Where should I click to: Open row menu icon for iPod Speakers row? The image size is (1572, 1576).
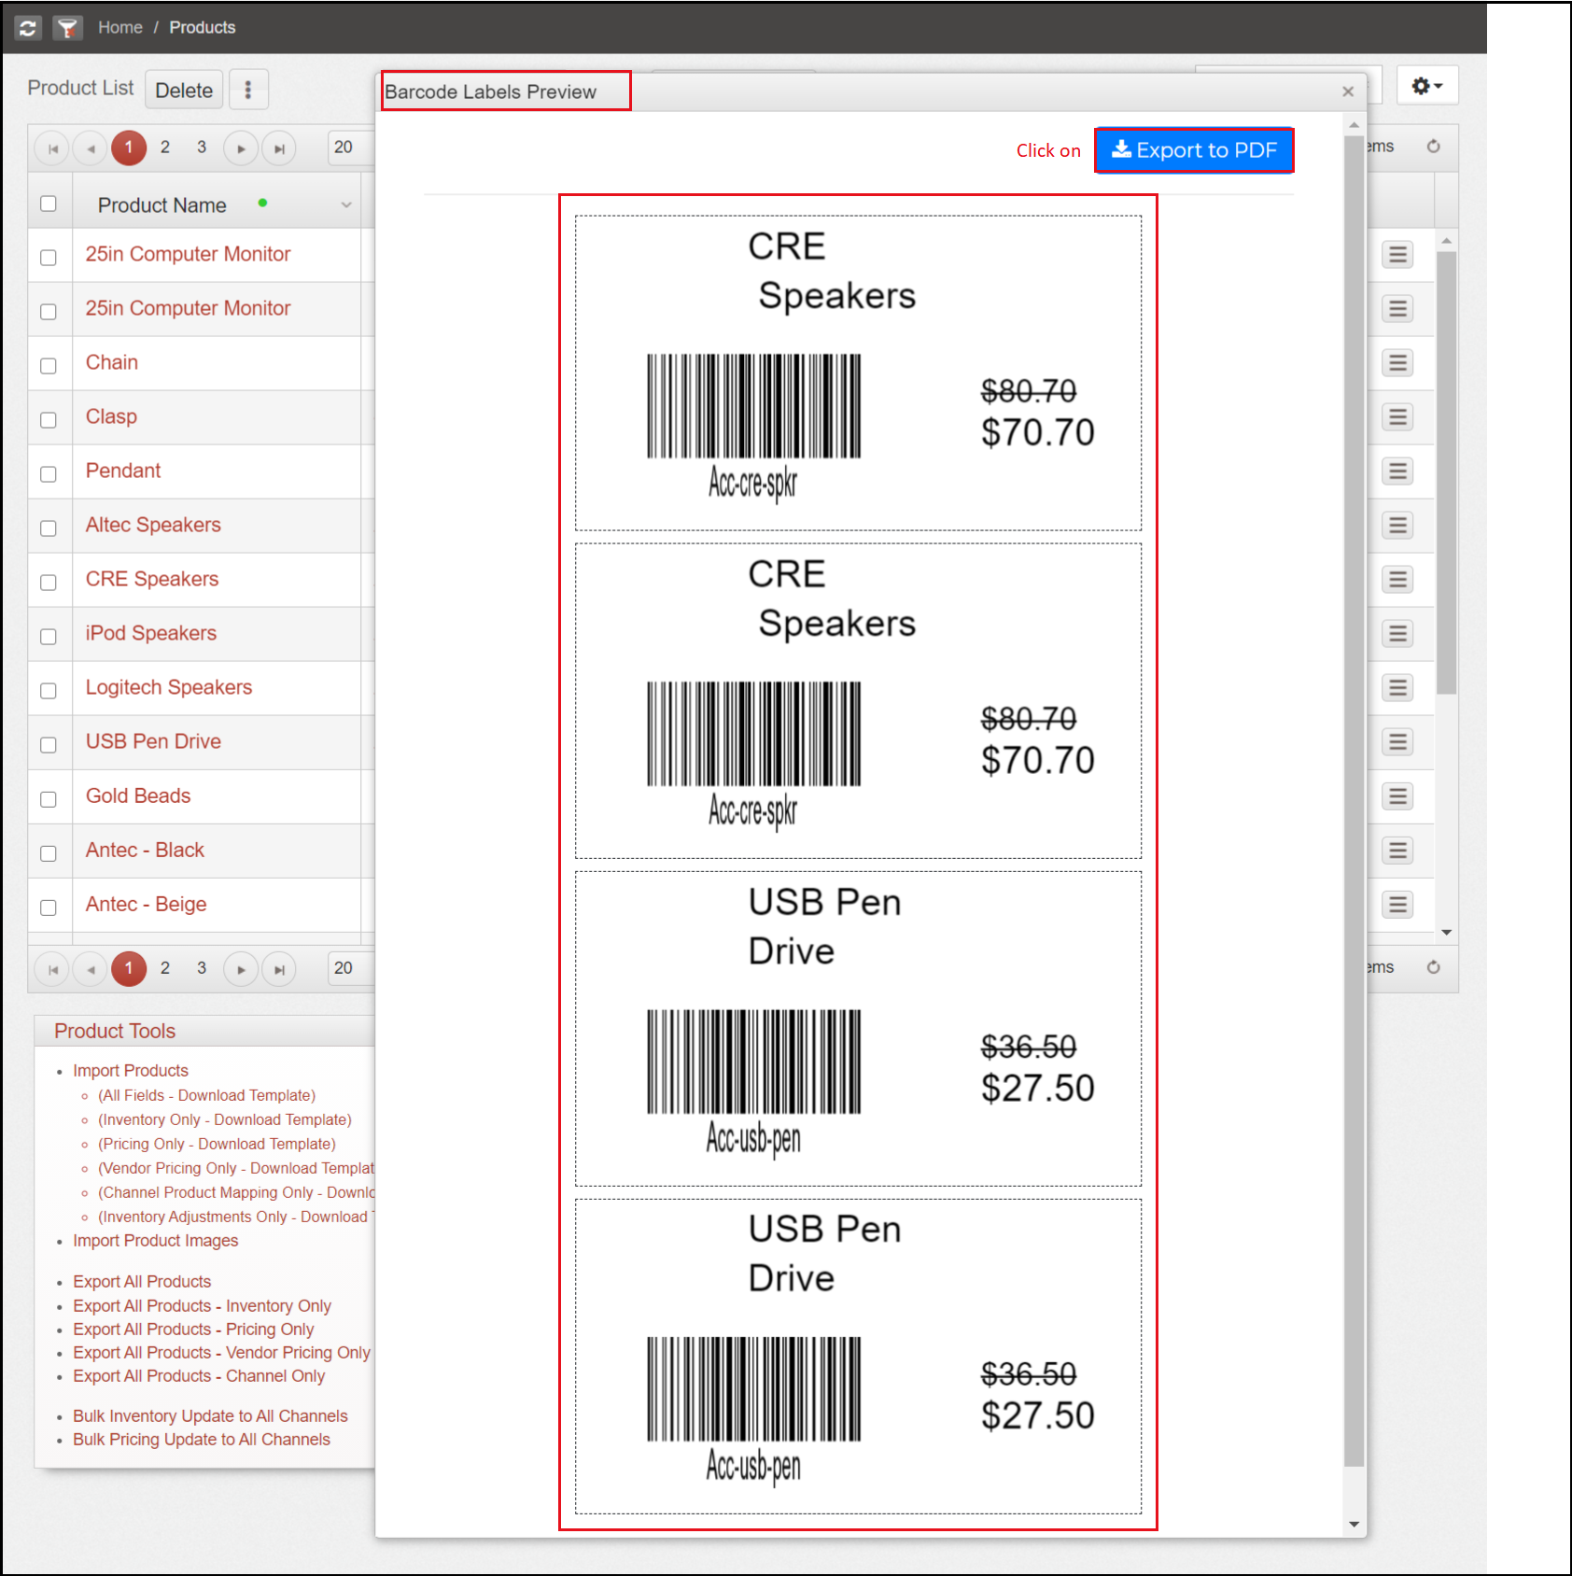pyautogui.click(x=1397, y=634)
